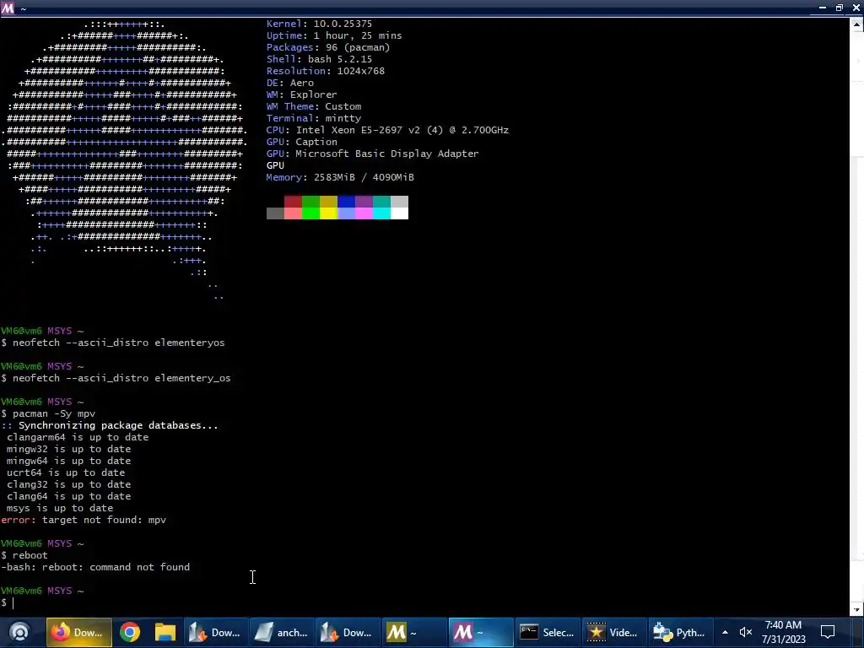This screenshot has width=864, height=648.
Task: Click the 'msys is up to date' line
Action: (x=60, y=508)
